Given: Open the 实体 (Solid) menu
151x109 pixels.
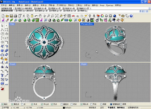Looking at the screenshot, I should coord(44,5).
